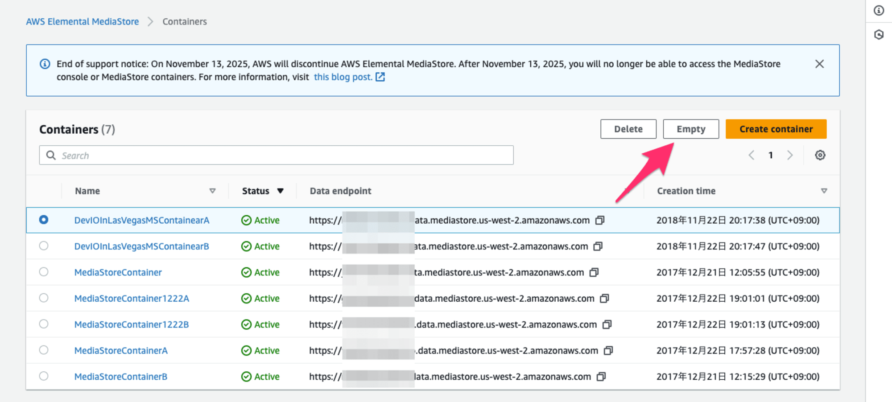Viewport: 892px width, 402px height.
Task: Click the Data endpoint column header
Action: click(340, 191)
